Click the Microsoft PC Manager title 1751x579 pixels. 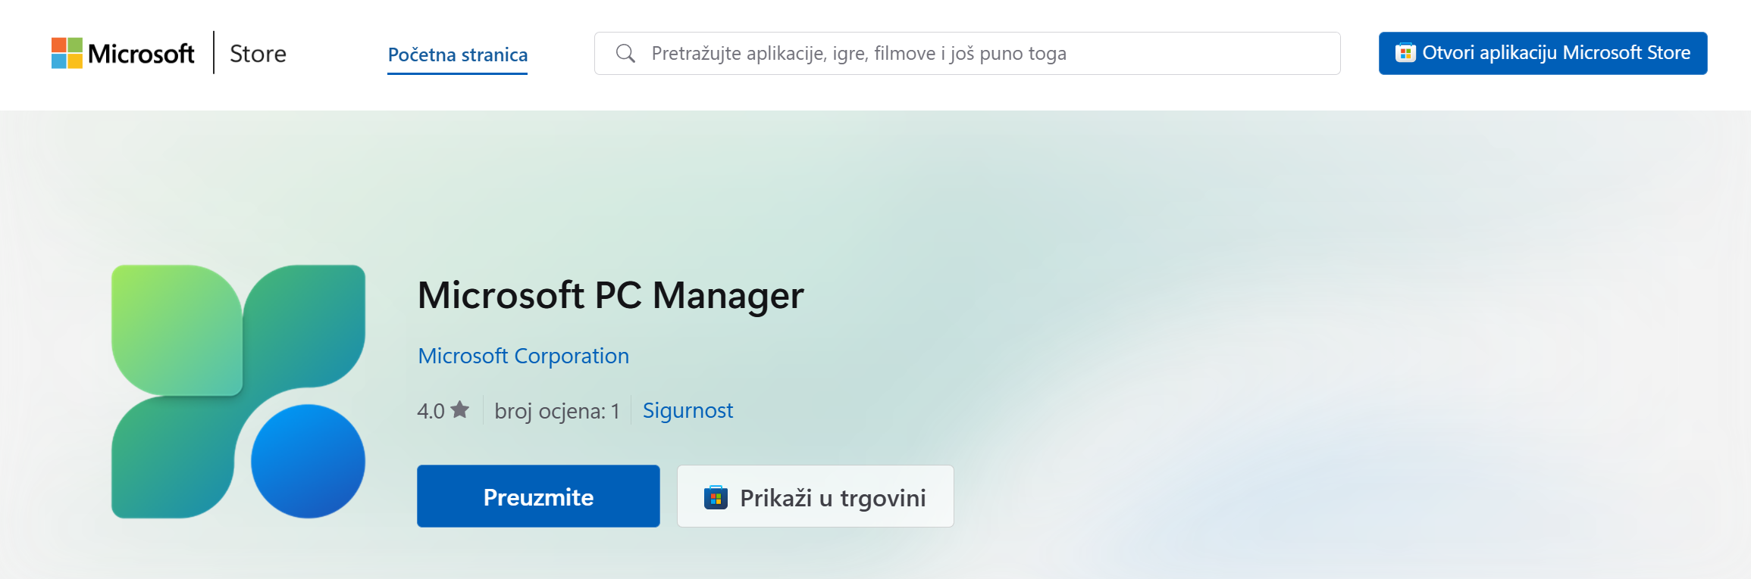click(x=610, y=295)
